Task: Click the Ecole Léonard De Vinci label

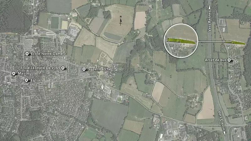Action: [x=40, y=68]
